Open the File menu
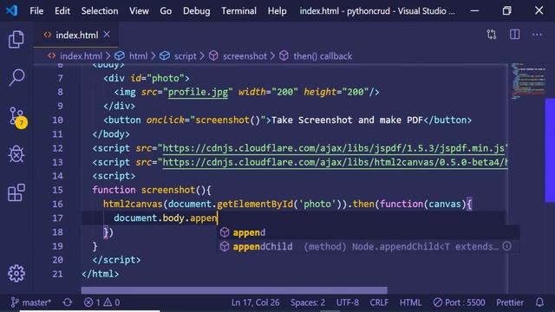555x312 pixels. pyautogui.click(x=36, y=11)
